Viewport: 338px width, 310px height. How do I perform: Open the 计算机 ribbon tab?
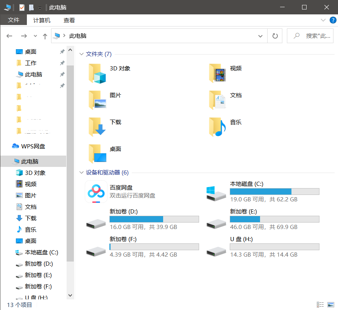42,20
